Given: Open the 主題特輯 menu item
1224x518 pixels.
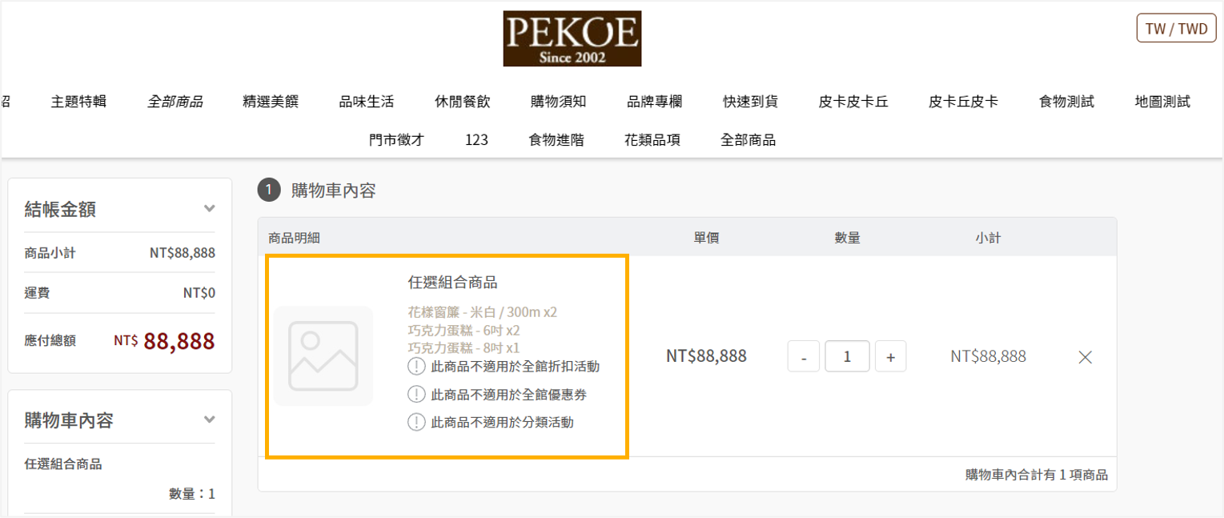Looking at the screenshot, I should pos(78,102).
